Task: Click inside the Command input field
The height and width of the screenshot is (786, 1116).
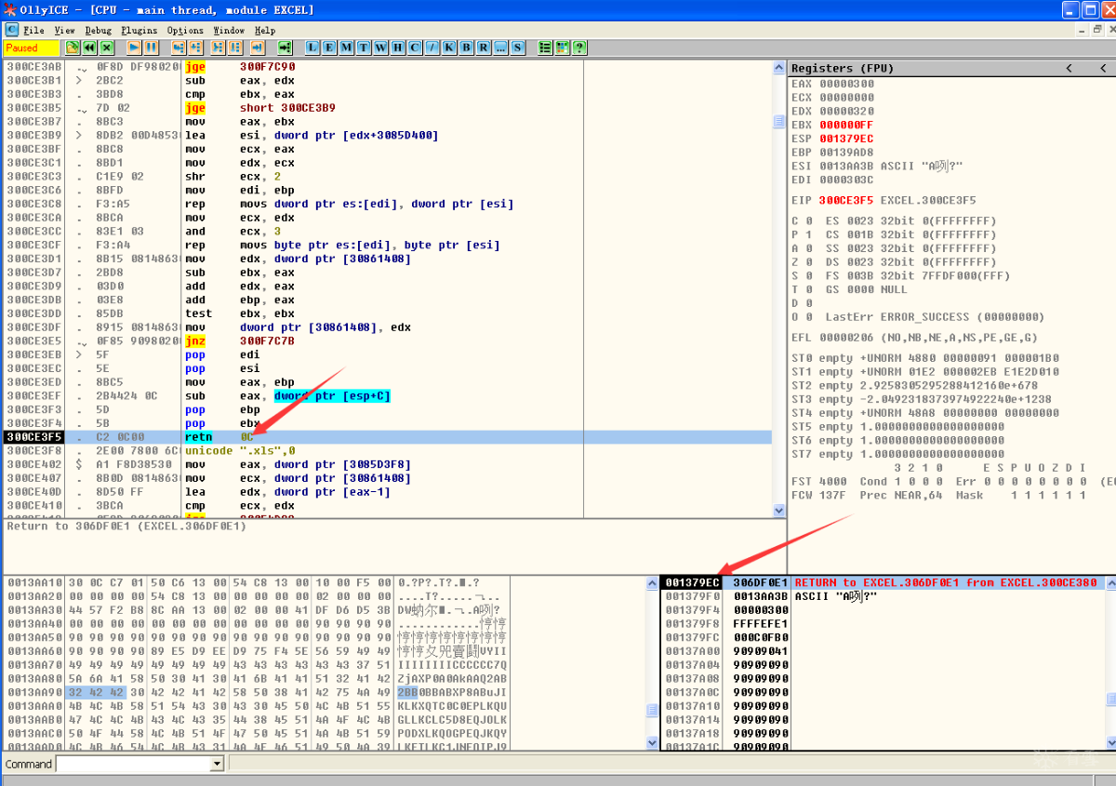Action: coord(133,765)
